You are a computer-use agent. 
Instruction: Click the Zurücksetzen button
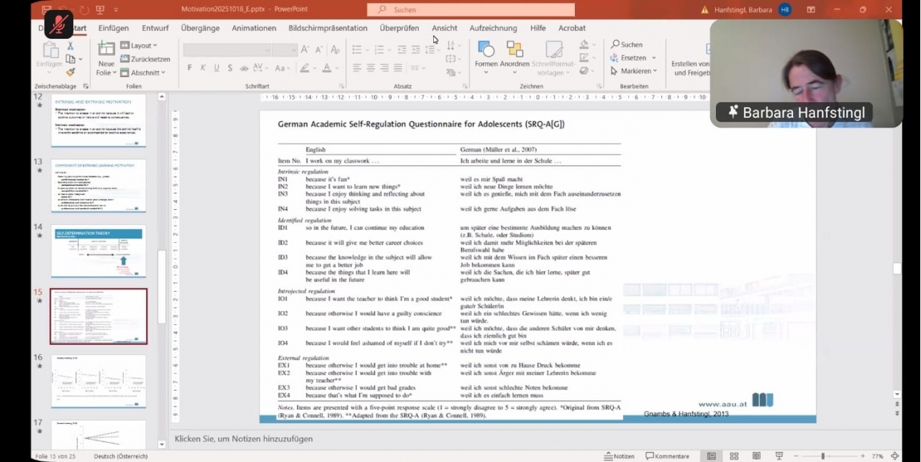[145, 59]
